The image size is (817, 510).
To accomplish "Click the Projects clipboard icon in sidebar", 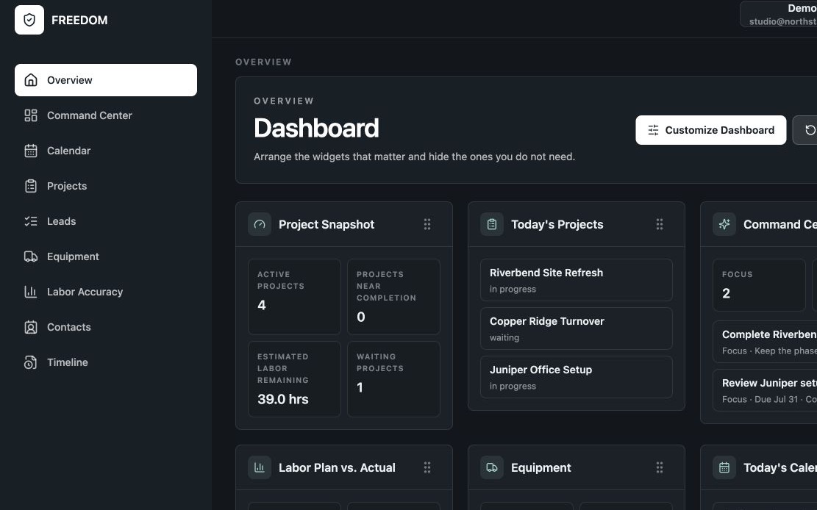I will [31, 186].
